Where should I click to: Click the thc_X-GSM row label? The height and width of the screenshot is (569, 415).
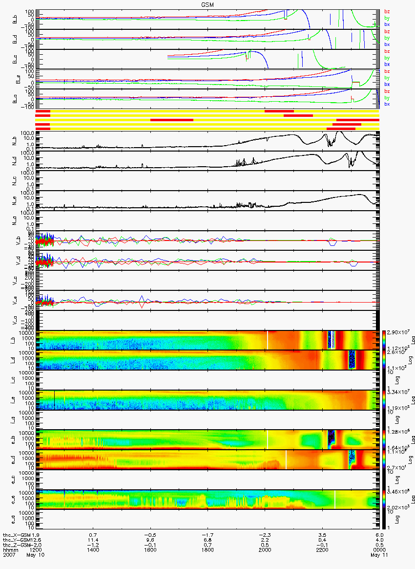coord(17,535)
